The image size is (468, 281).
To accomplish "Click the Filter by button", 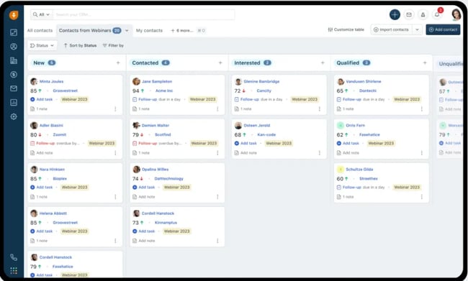I will point(113,45).
